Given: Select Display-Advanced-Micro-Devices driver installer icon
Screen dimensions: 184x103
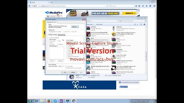Looking at the screenshot, I should pos(114,34).
